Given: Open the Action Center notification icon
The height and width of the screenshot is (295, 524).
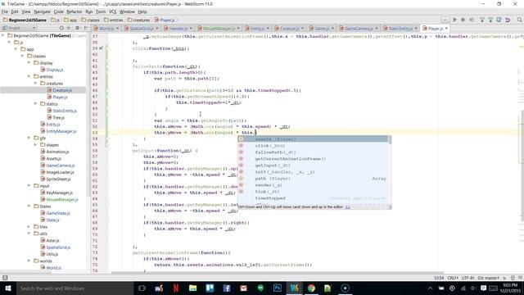Looking at the screenshot, I should coord(483,288).
